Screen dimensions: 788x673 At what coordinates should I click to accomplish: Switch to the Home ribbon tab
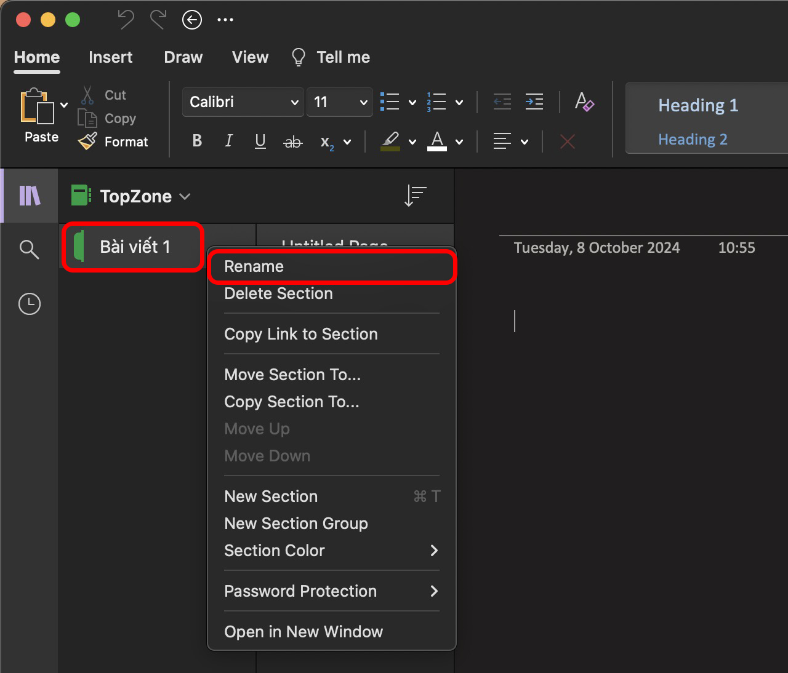pos(37,57)
